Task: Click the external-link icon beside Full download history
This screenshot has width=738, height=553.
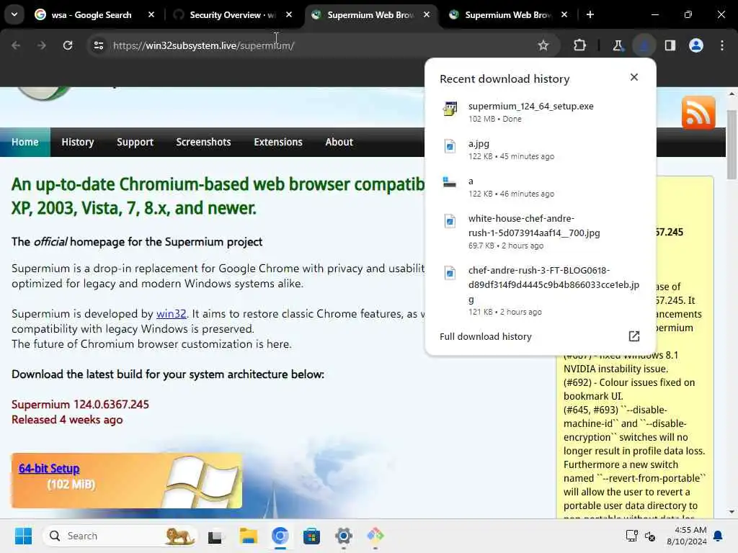Action: tap(634, 336)
